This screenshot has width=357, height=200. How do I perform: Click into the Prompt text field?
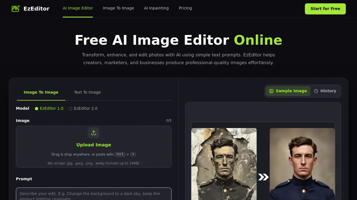click(94, 194)
